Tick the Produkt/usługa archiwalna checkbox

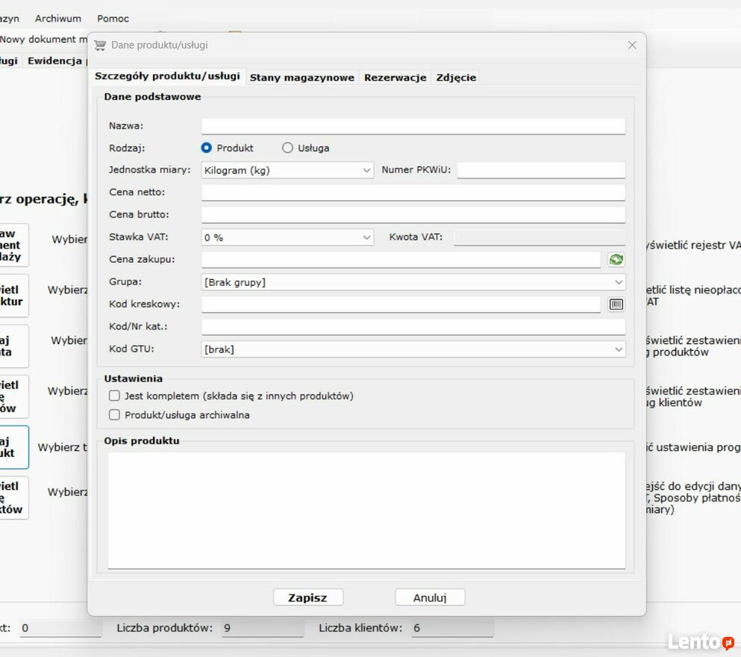[114, 414]
